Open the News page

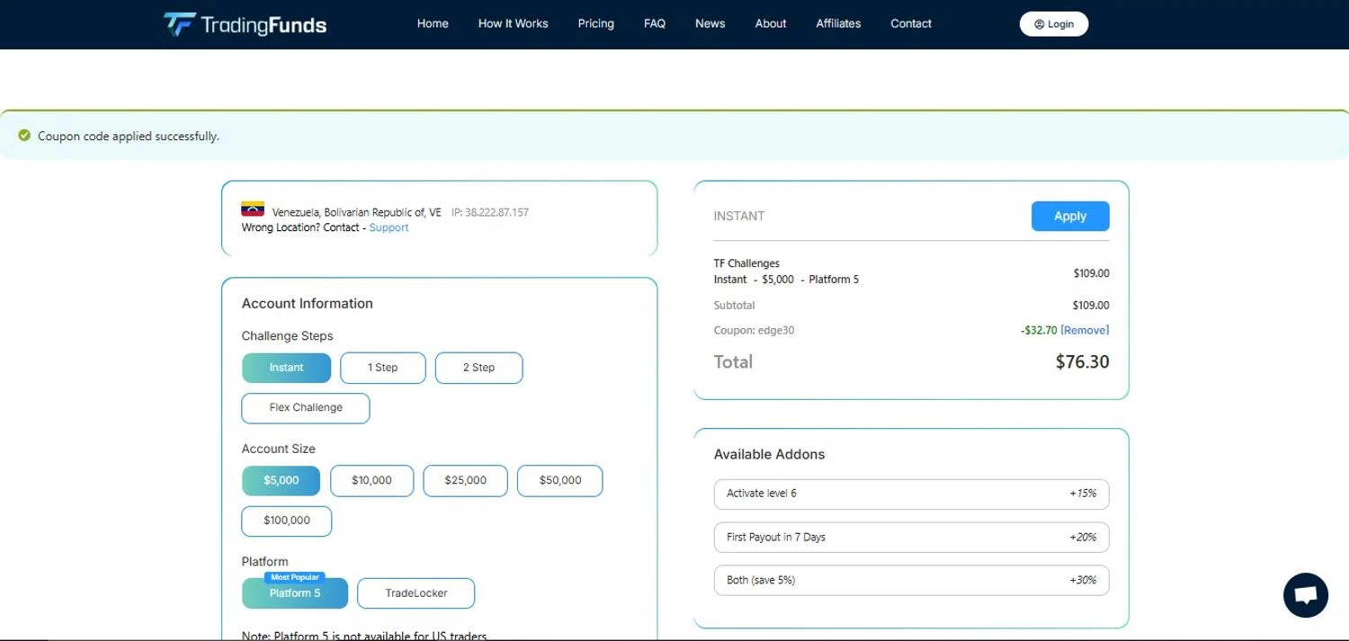[710, 23]
